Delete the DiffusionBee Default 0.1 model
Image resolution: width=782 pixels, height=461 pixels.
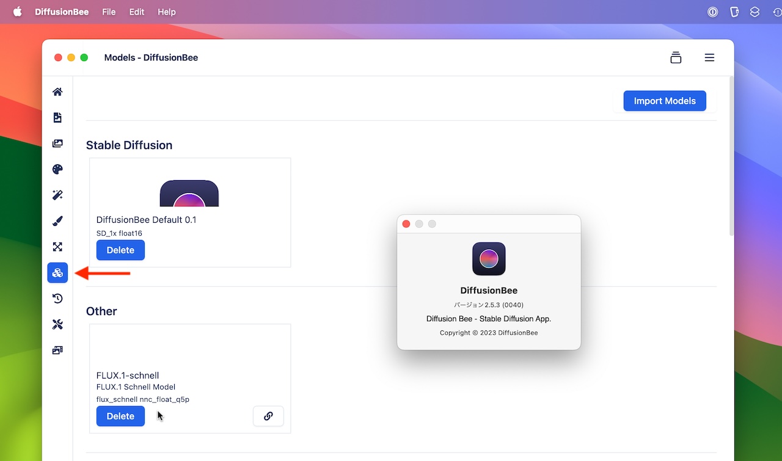tap(120, 250)
